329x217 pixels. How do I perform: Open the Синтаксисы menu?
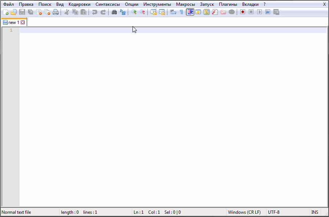[107, 4]
